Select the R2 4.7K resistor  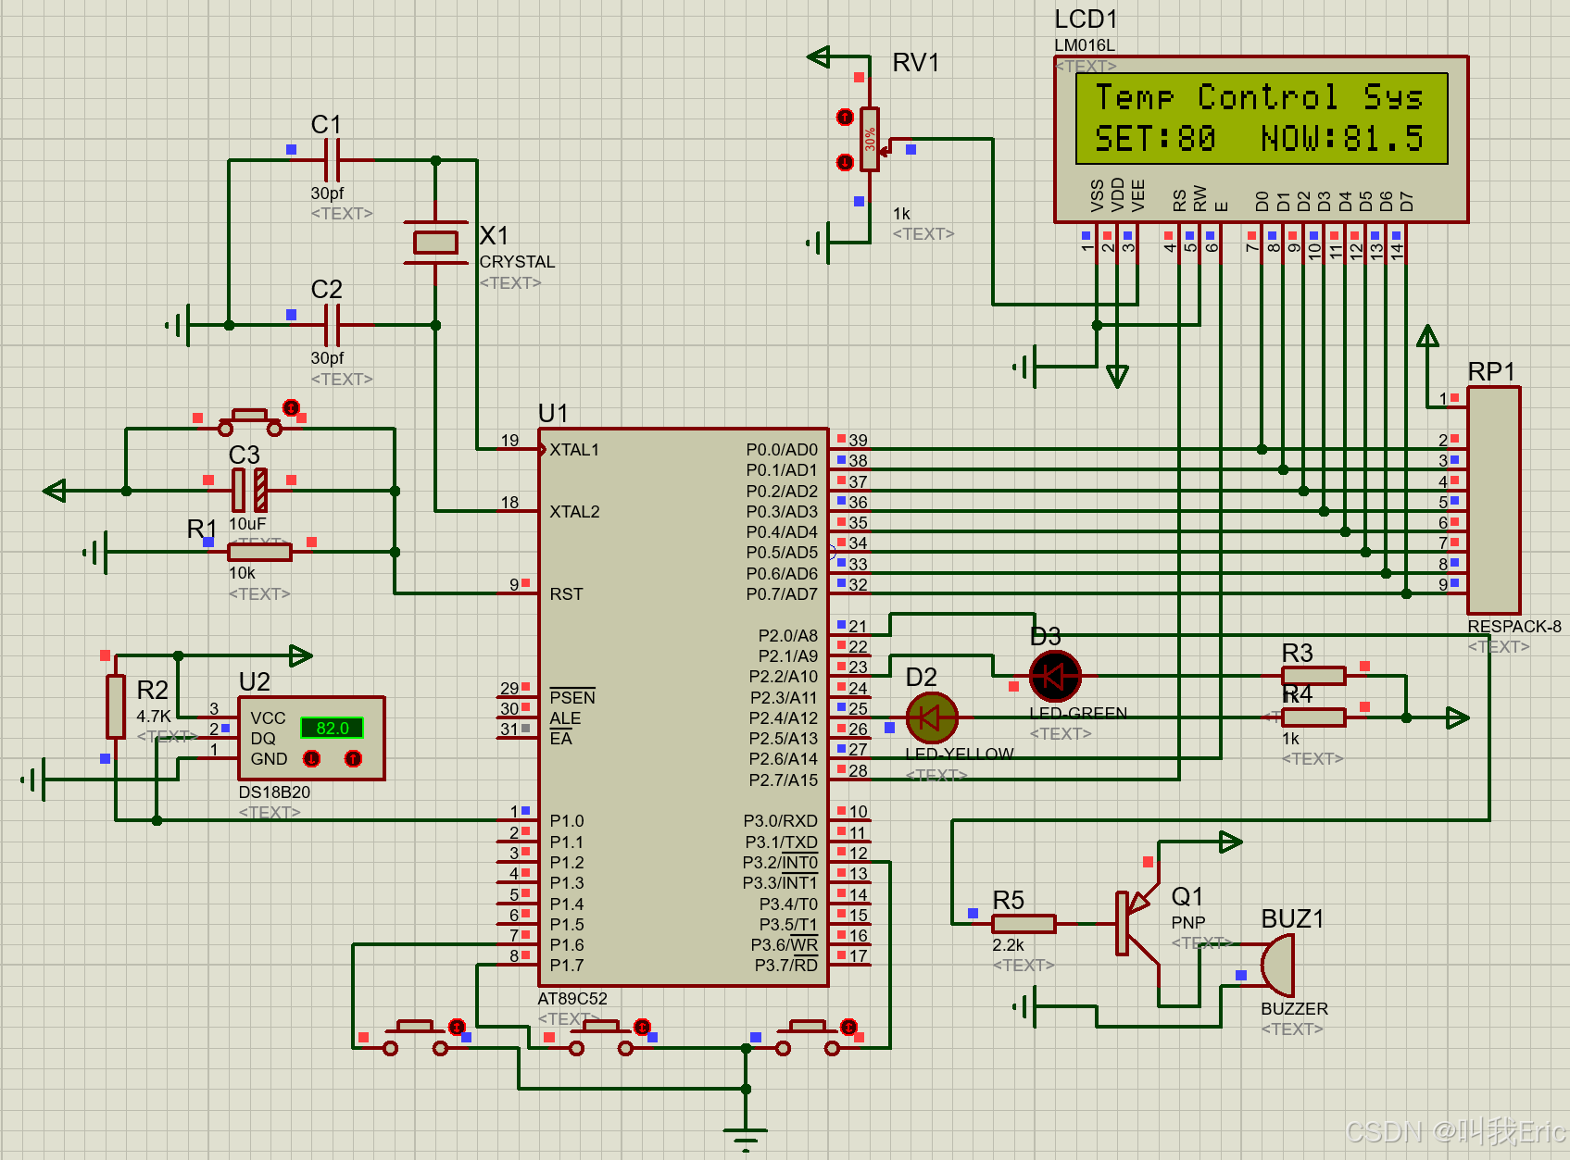[116, 706]
